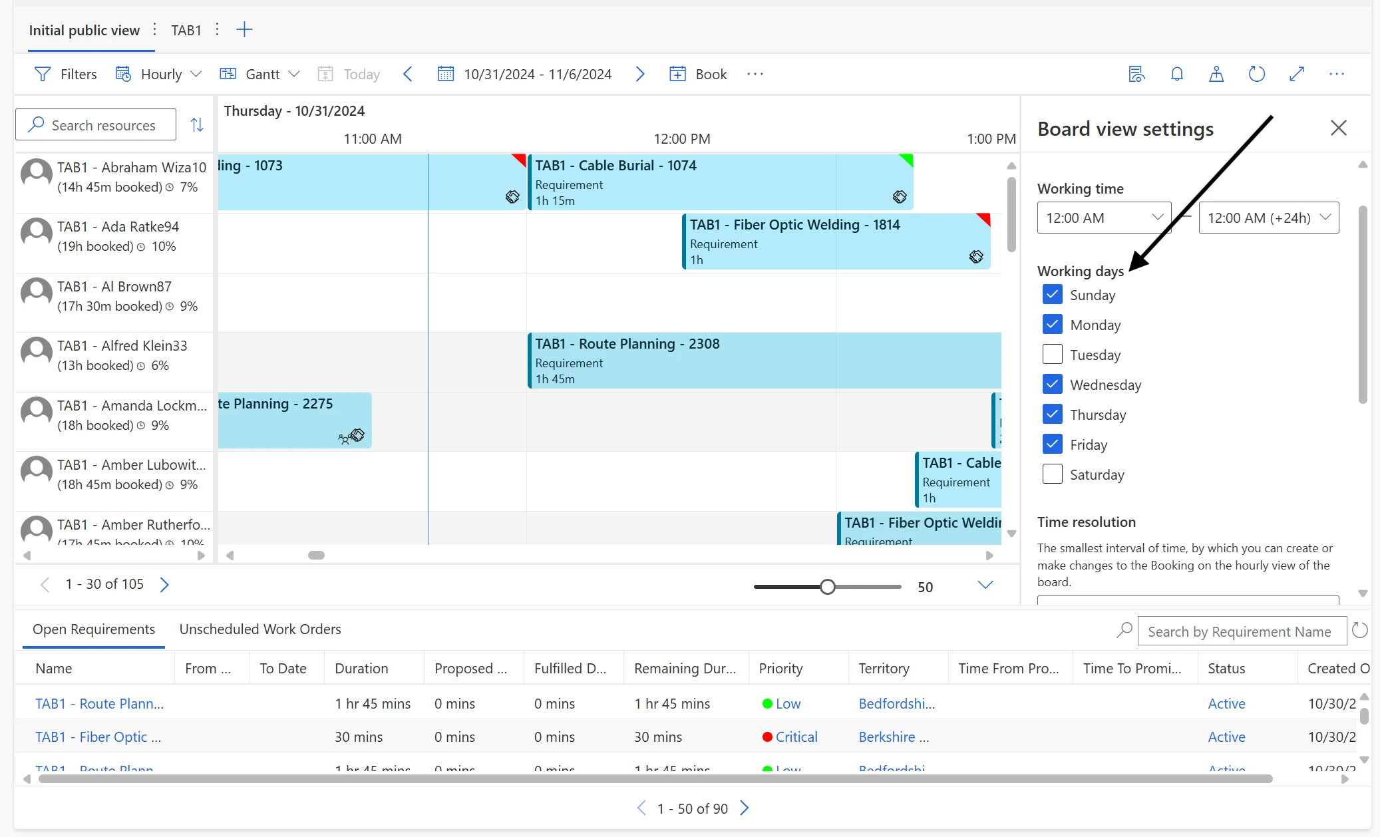Viewport: 1380px width, 837px height.
Task: Enable the Tuesday working day checkbox
Action: tap(1052, 354)
